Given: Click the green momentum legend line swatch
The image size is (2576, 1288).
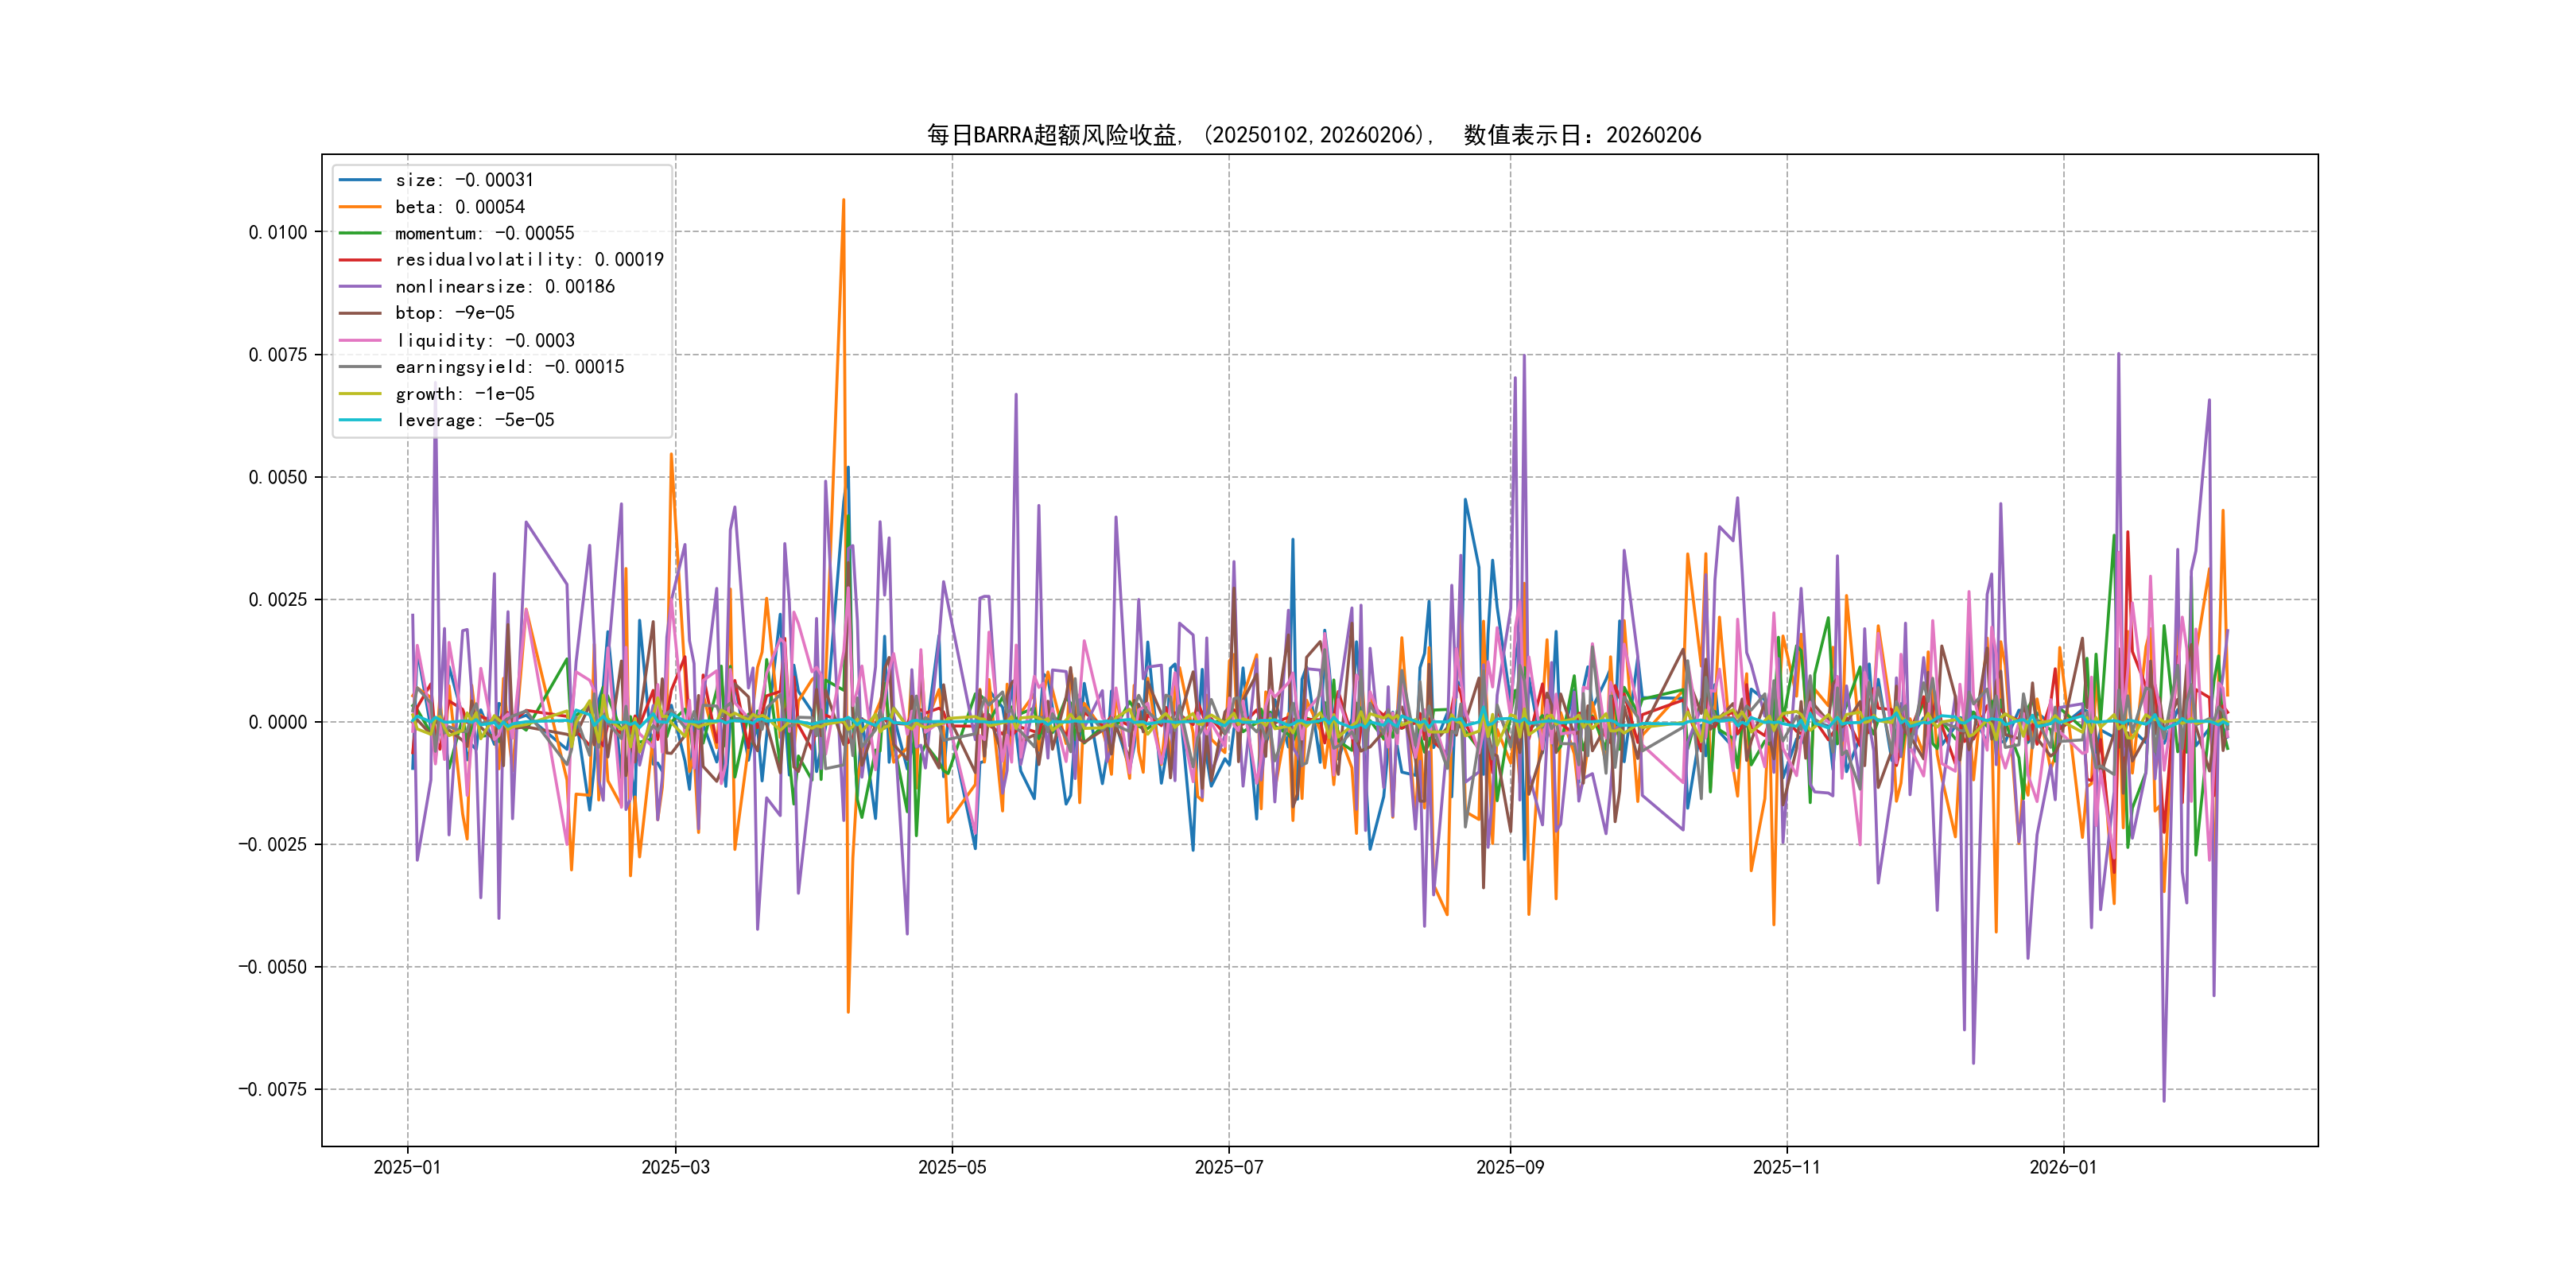Looking at the screenshot, I should point(360,233).
